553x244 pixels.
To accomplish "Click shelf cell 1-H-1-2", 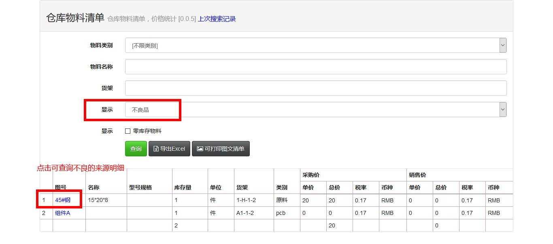I will (246, 200).
